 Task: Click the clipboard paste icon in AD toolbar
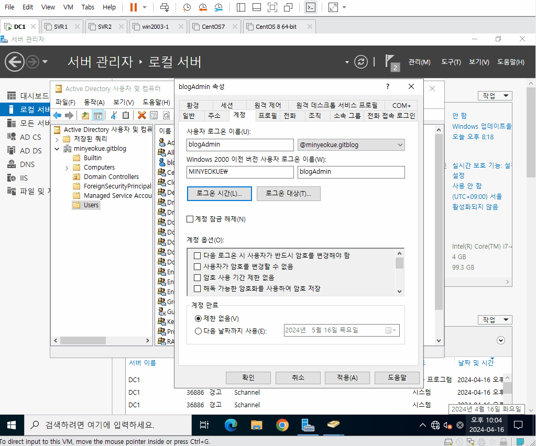click(126, 116)
